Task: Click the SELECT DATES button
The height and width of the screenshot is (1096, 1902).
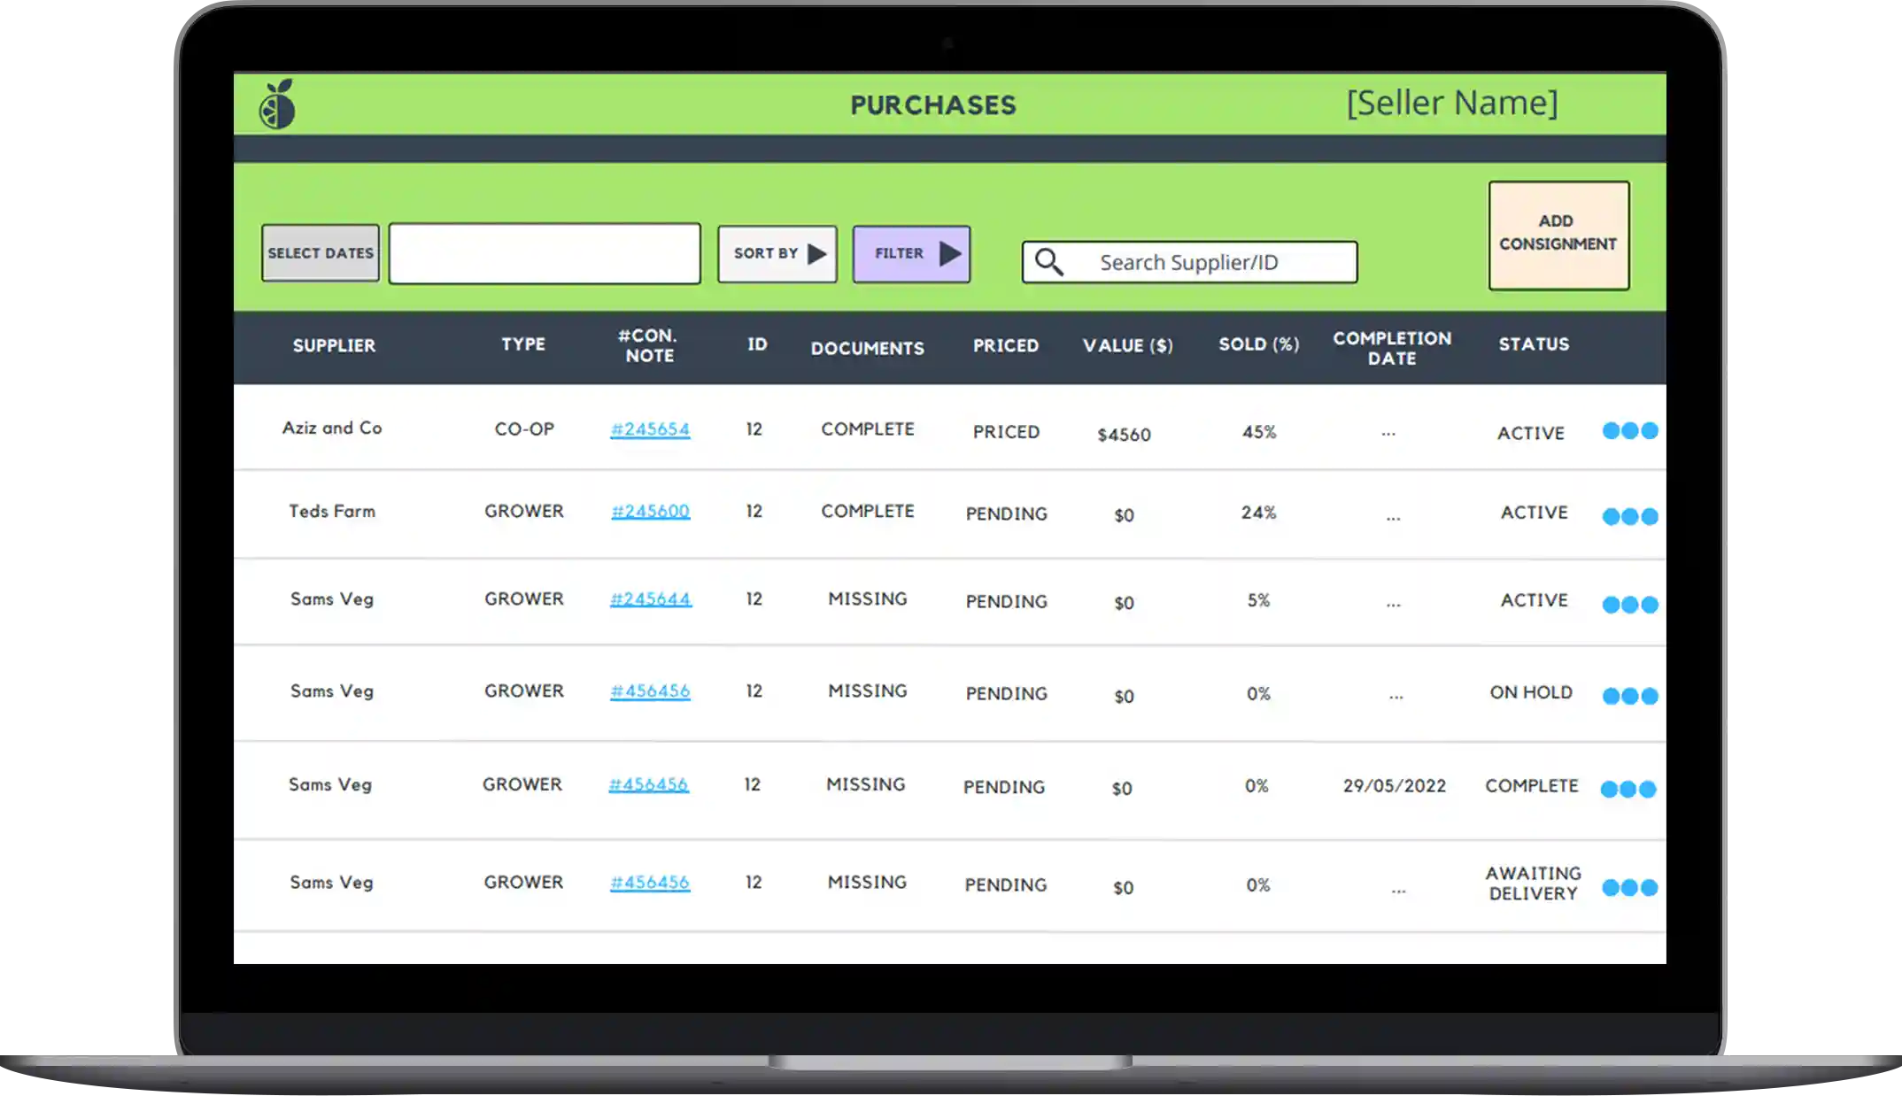Action: [321, 253]
